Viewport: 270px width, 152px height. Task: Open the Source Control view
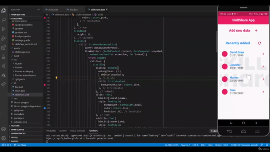click(3, 29)
